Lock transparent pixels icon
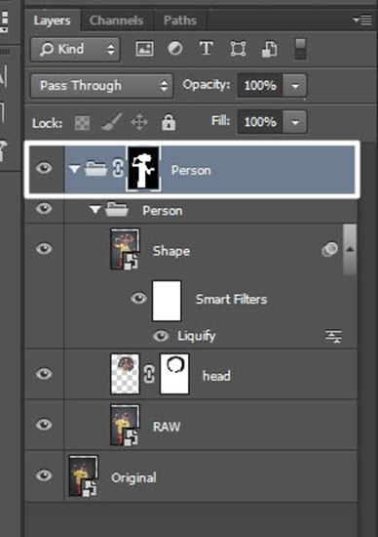The width and height of the screenshot is (378, 537). coord(83,123)
